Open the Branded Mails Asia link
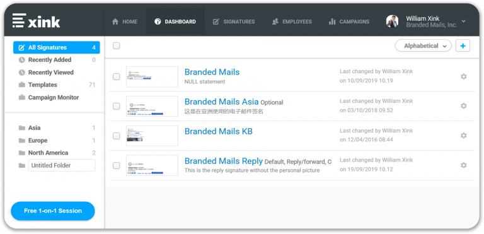 click(222, 102)
